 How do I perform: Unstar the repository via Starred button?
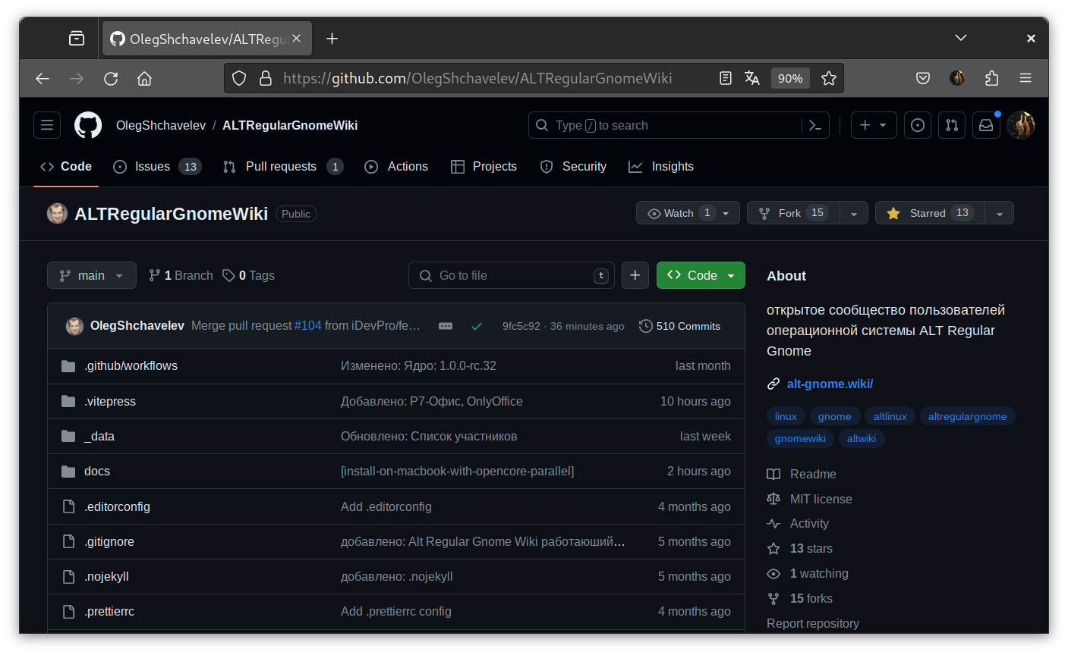pos(930,213)
